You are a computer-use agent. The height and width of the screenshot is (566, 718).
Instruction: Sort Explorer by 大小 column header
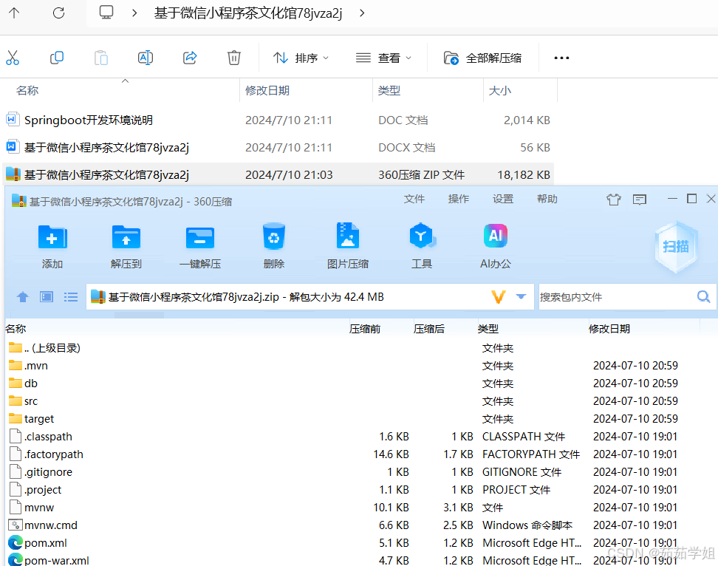pyautogui.click(x=500, y=91)
